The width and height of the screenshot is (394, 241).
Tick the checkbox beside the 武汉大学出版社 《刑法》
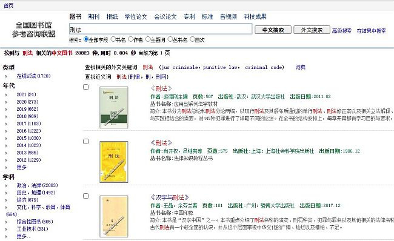tap(85, 87)
